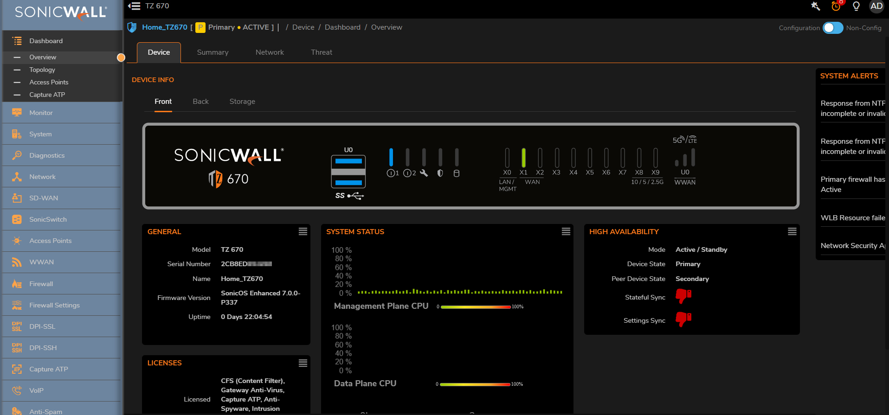Click the Management Plane CPU gradient bar
The width and height of the screenshot is (889, 415).
coord(476,307)
